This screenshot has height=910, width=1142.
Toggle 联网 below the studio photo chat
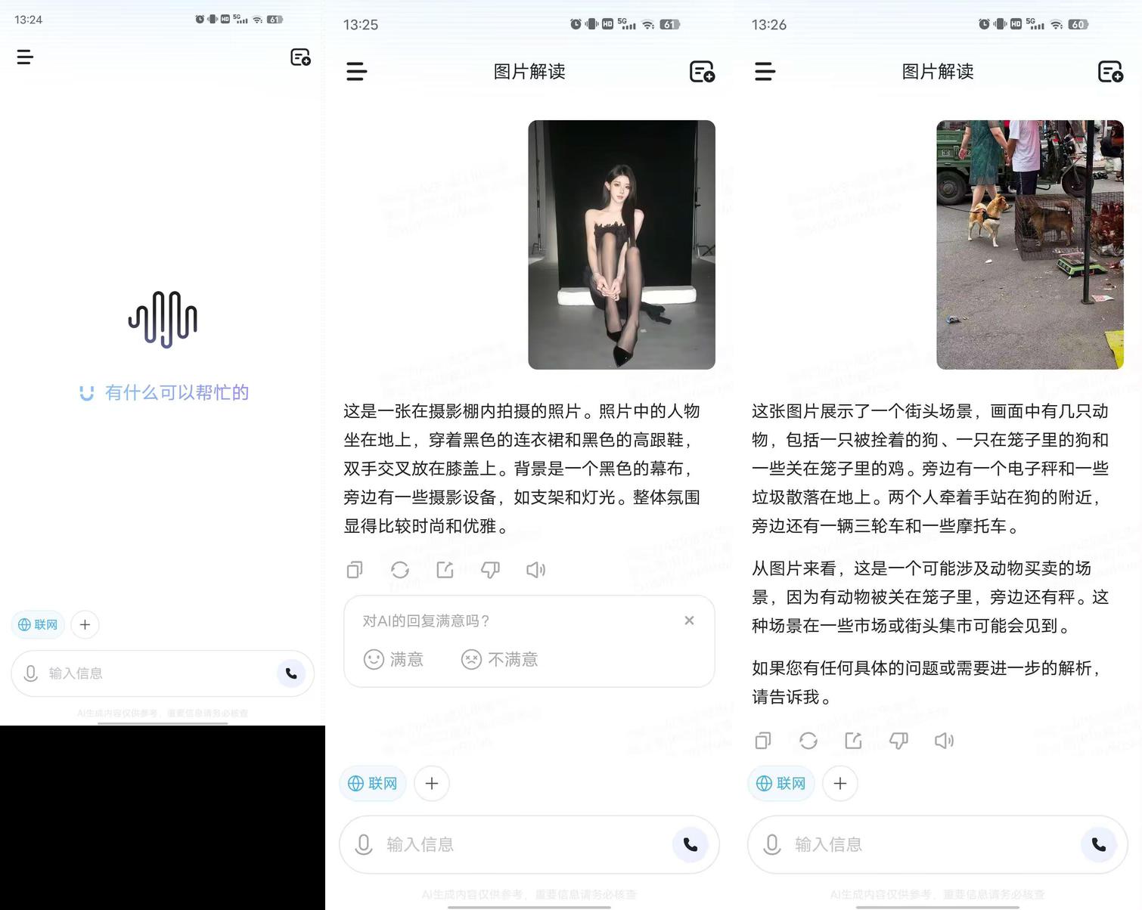click(373, 783)
